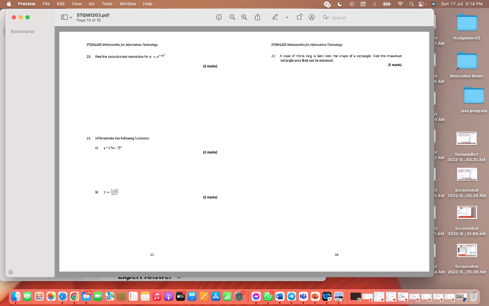Select the Screenshot 2022-0...43.25 AM thumbnail

tap(466, 138)
